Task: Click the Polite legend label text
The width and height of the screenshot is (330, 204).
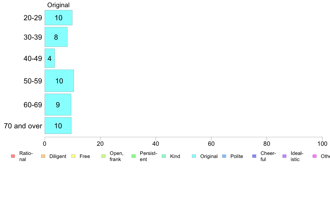Action: pos(237,156)
